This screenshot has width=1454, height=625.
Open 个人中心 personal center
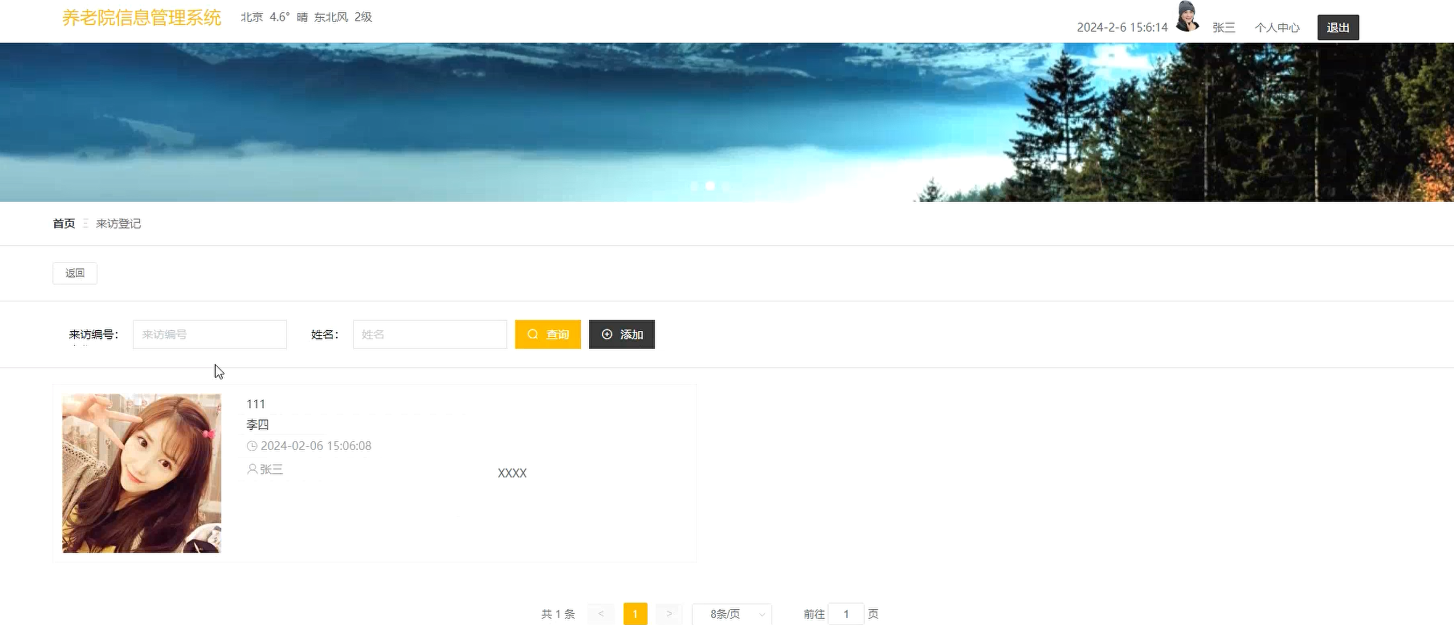pyautogui.click(x=1277, y=27)
